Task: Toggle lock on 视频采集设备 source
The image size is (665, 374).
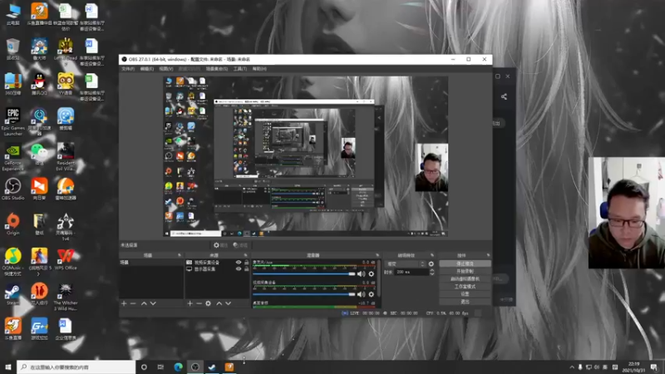Action: coord(246,263)
